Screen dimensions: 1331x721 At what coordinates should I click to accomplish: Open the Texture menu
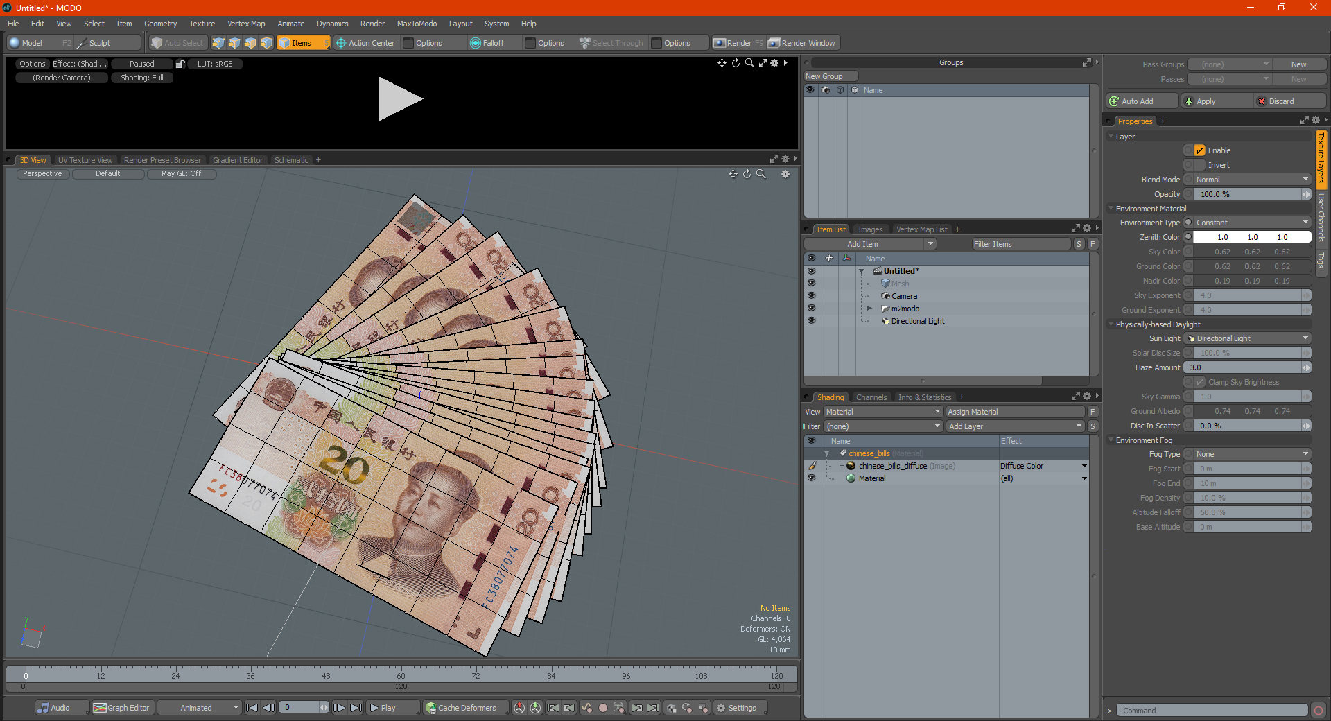pos(202,24)
